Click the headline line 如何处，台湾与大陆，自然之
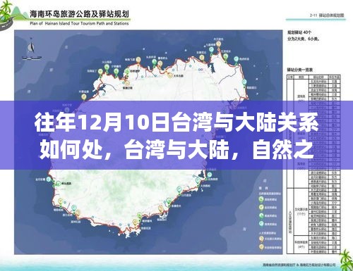This screenshot has height=271, width=353. tap(176, 150)
